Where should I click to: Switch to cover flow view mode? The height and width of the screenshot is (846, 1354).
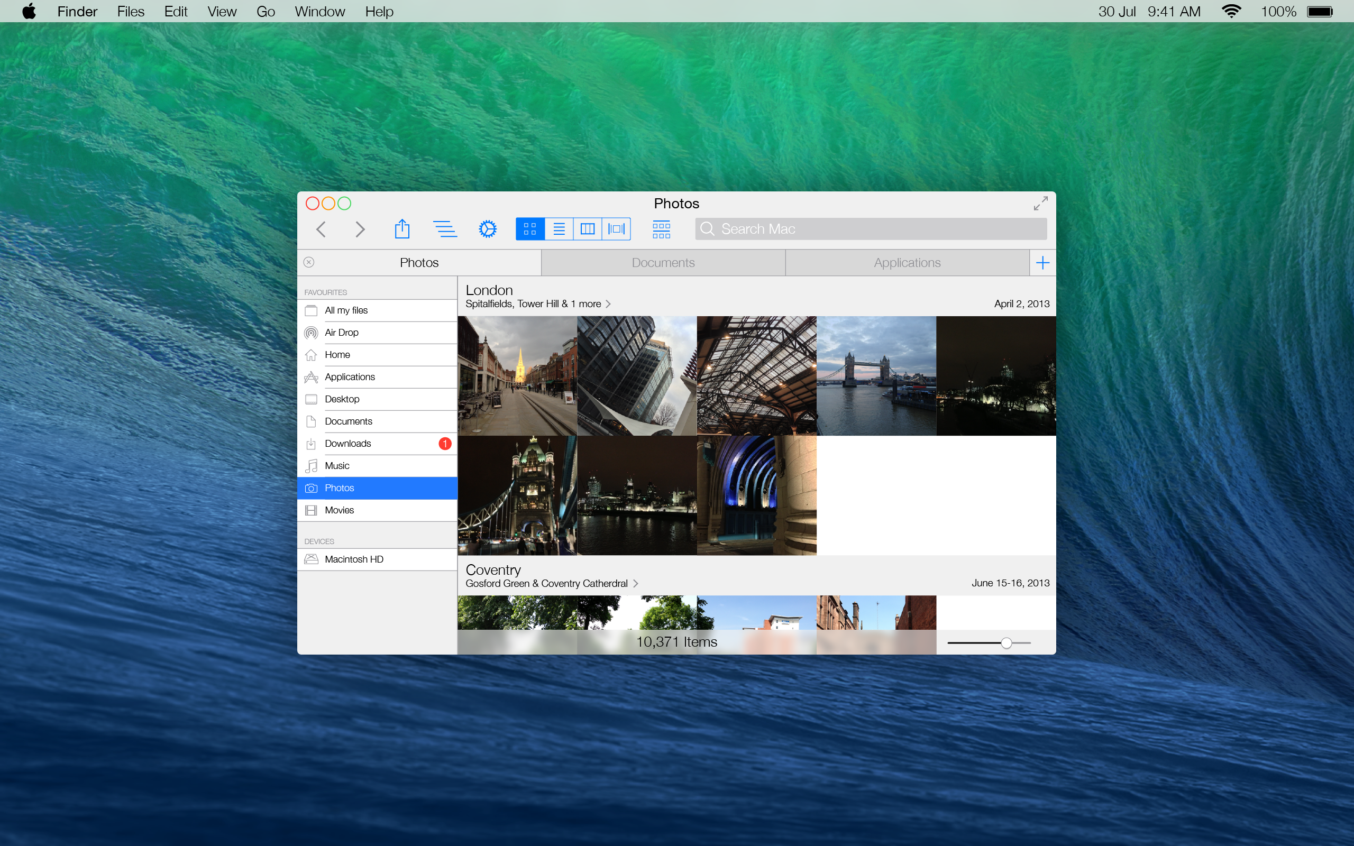tap(616, 229)
